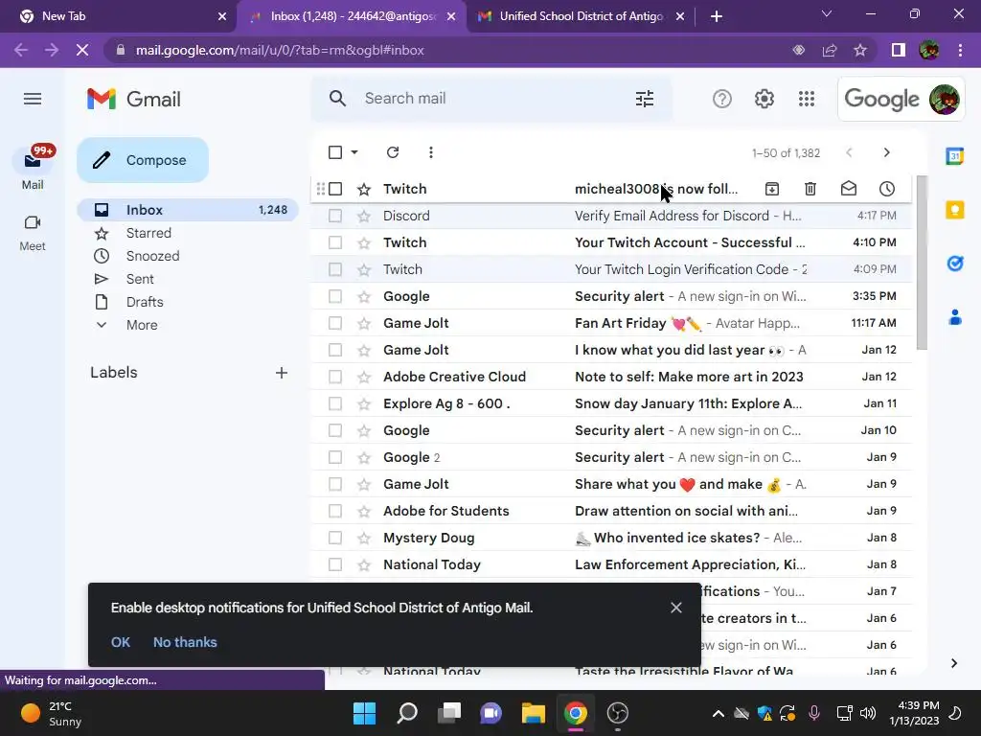The width and height of the screenshot is (981, 736).
Task: Go to next page of emails
Action: coord(886,152)
